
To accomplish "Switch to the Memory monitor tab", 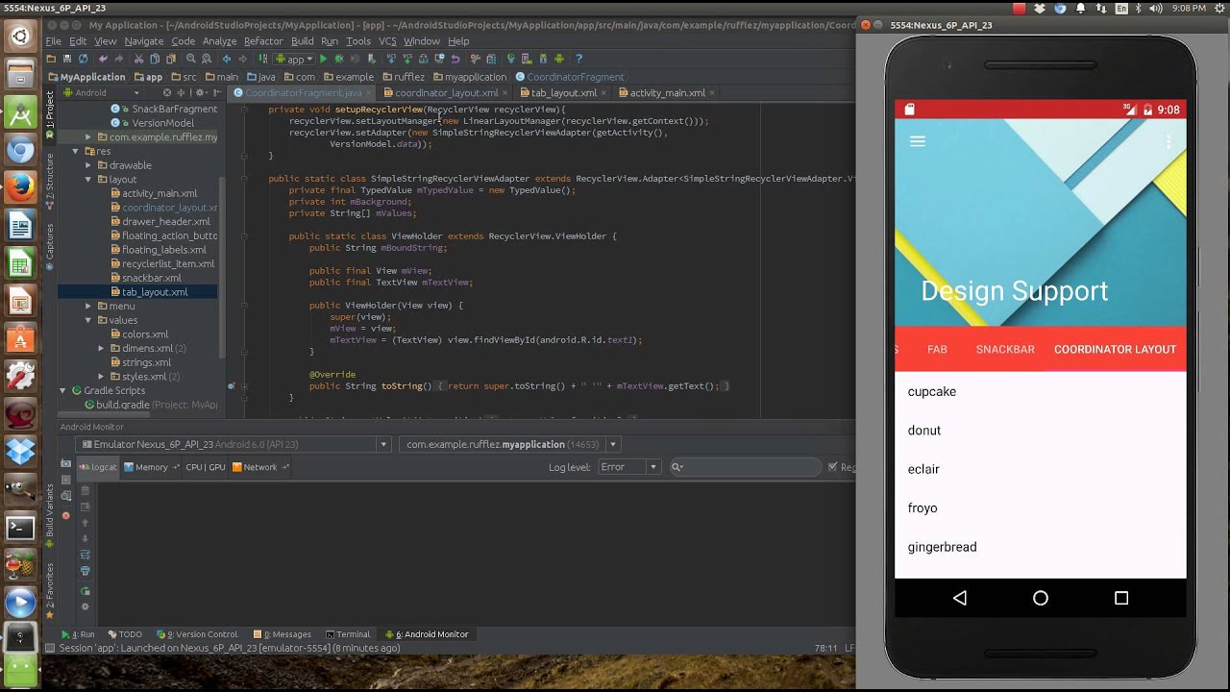I will tap(151, 467).
